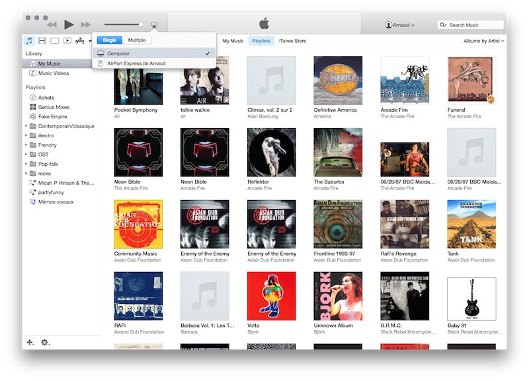Click the Apple logo in the status display
The width and height of the screenshot is (529, 381).
[x=264, y=24]
